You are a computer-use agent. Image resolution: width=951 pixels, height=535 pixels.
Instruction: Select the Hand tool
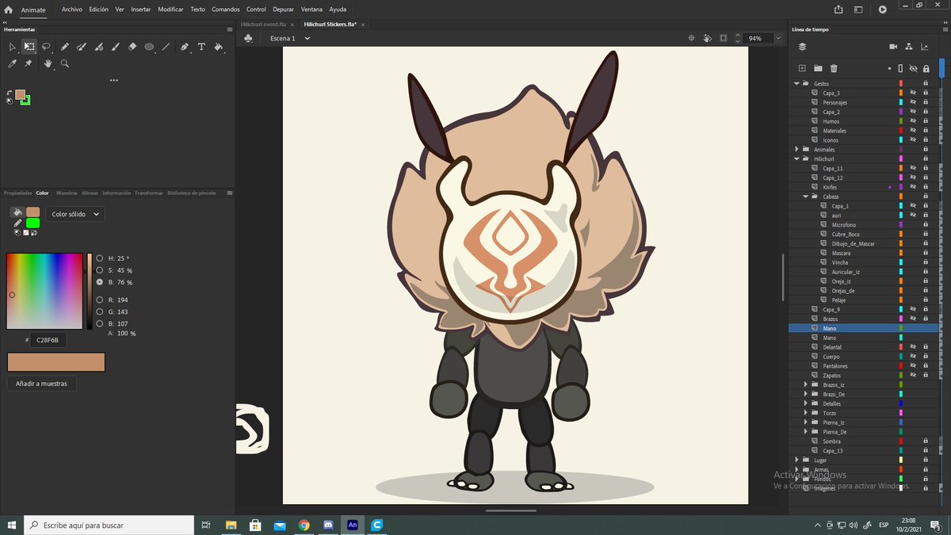click(x=48, y=63)
